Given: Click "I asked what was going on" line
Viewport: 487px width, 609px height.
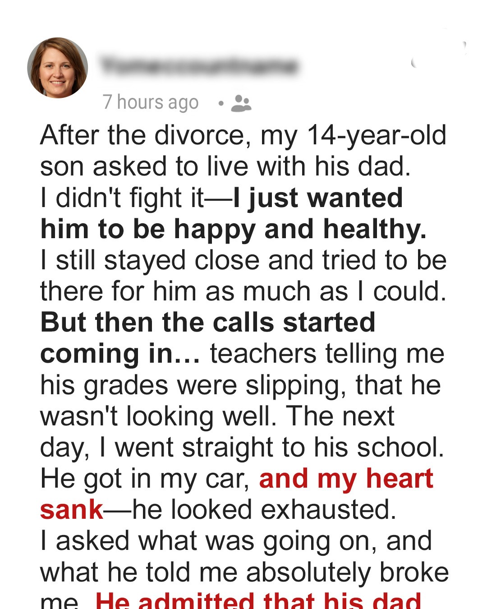Looking at the screenshot, I should [236, 541].
